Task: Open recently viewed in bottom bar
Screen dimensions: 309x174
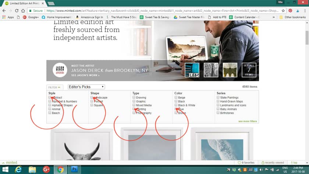Action: click(273, 163)
